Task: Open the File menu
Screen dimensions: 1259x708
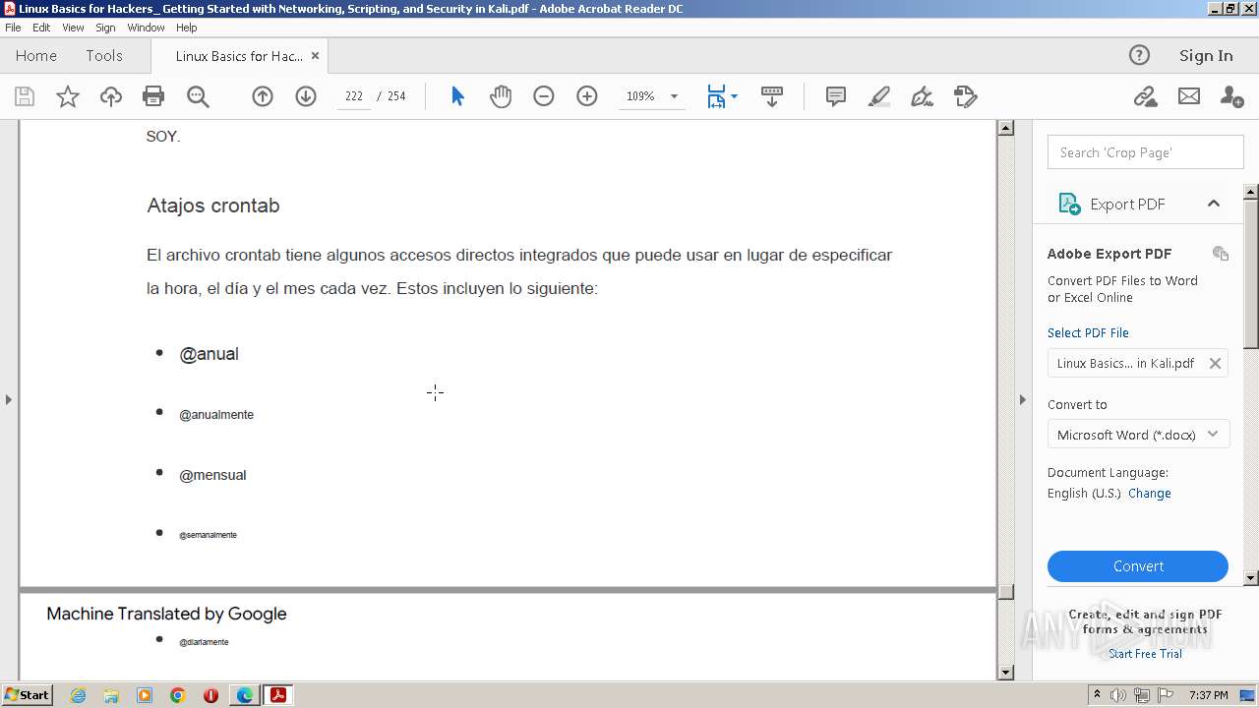Action: (x=13, y=28)
